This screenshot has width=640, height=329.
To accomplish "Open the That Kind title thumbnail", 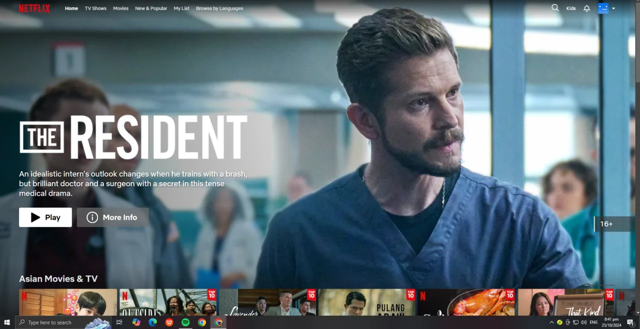I will pyautogui.click(x=566, y=302).
